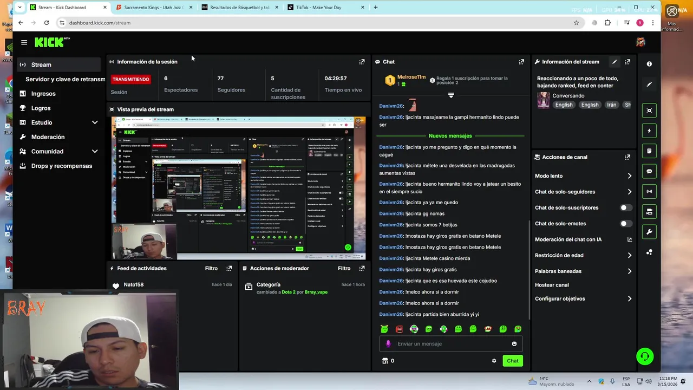Toggle the chat bubble widget in right sidebar
Viewport: 693px width, 390px height.
649,171
